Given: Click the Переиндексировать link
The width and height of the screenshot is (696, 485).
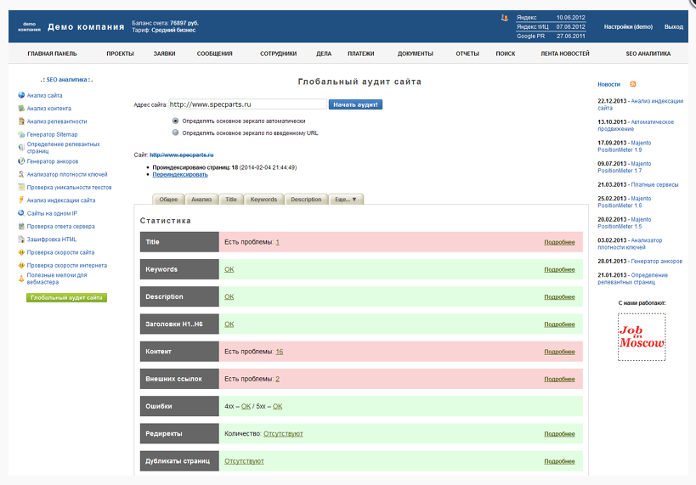Looking at the screenshot, I should point(180,174).
